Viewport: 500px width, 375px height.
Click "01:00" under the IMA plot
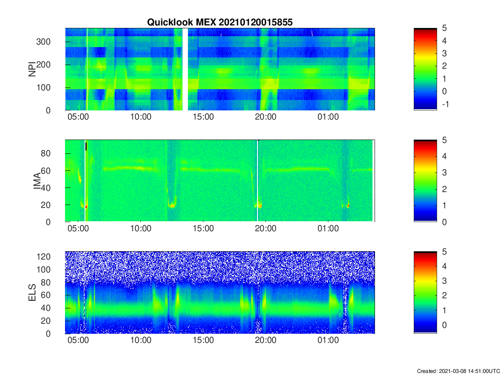coord(328,229)
